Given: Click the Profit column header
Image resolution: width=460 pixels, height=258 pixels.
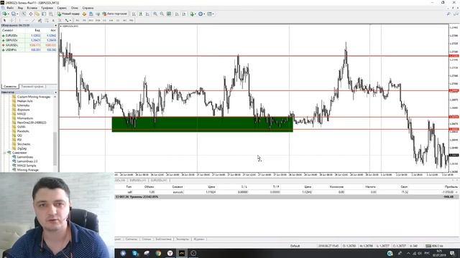Looking at the screenshot, I should [451, 186].
